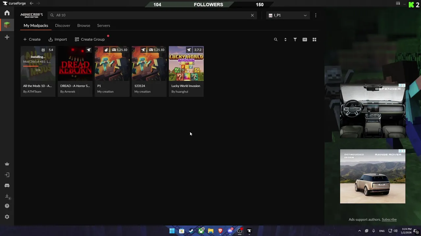Switch to the Browse tab
Viewport: 421px width, 236px height.
(x=84, y=26)
